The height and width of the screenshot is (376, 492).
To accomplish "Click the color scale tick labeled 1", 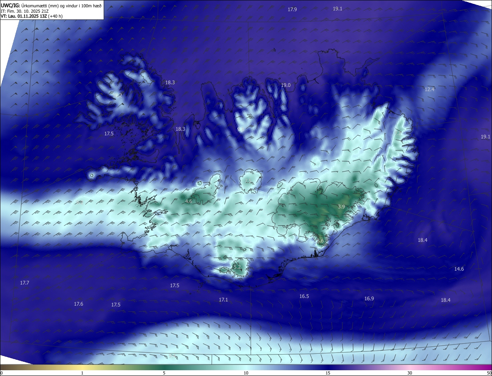I will click(82, 373).
